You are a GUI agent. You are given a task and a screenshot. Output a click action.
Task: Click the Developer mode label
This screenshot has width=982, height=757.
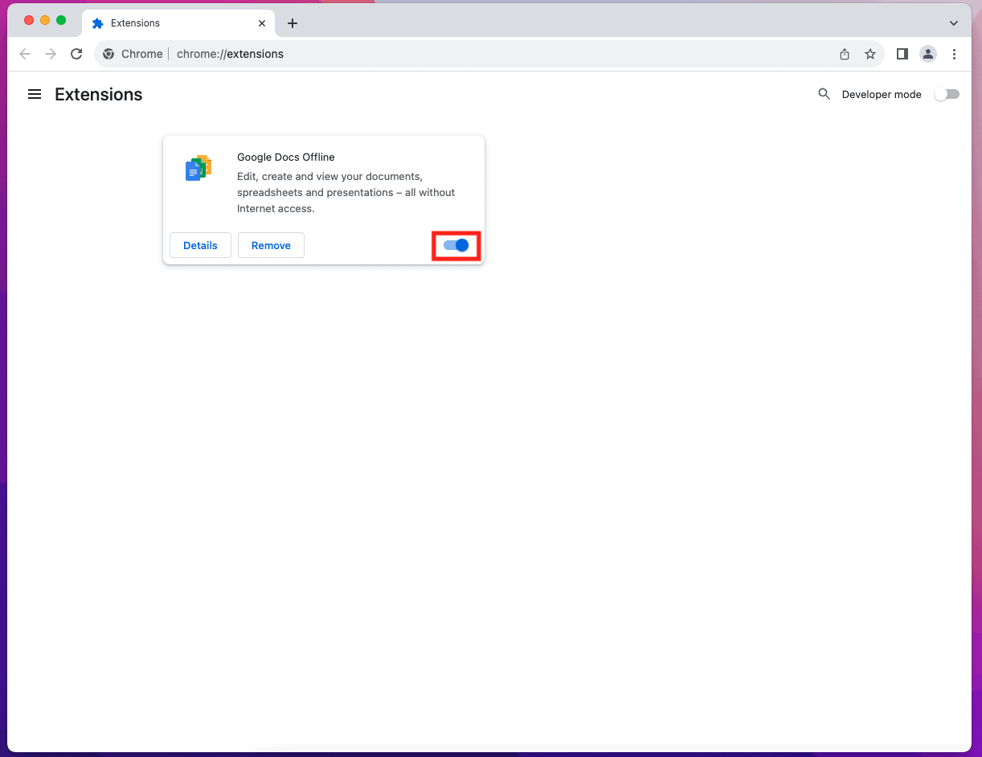pos(882,94)
